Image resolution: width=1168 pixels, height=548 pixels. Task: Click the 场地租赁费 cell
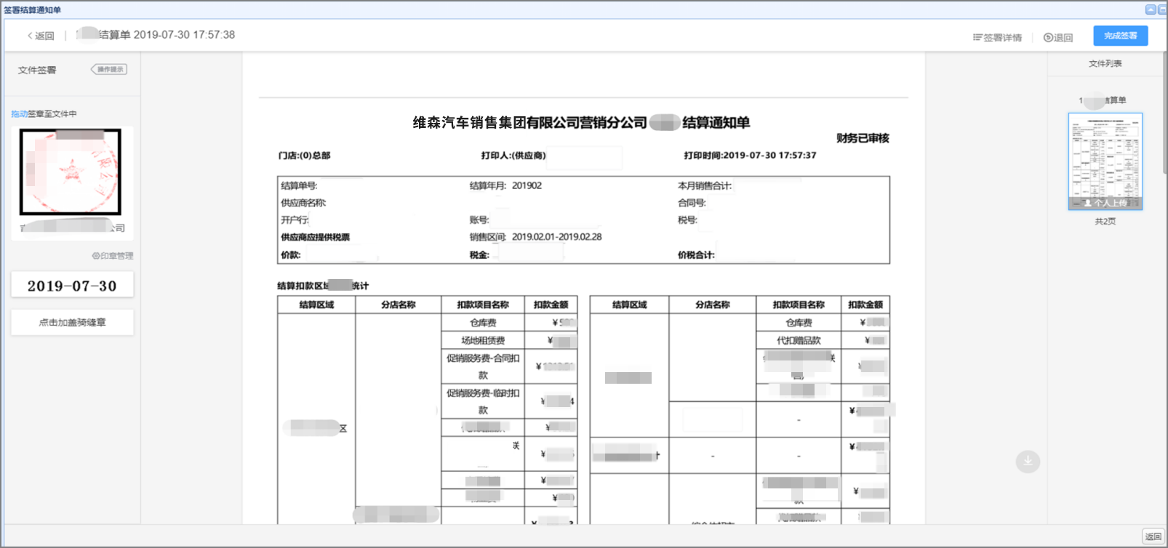(483, 340)
